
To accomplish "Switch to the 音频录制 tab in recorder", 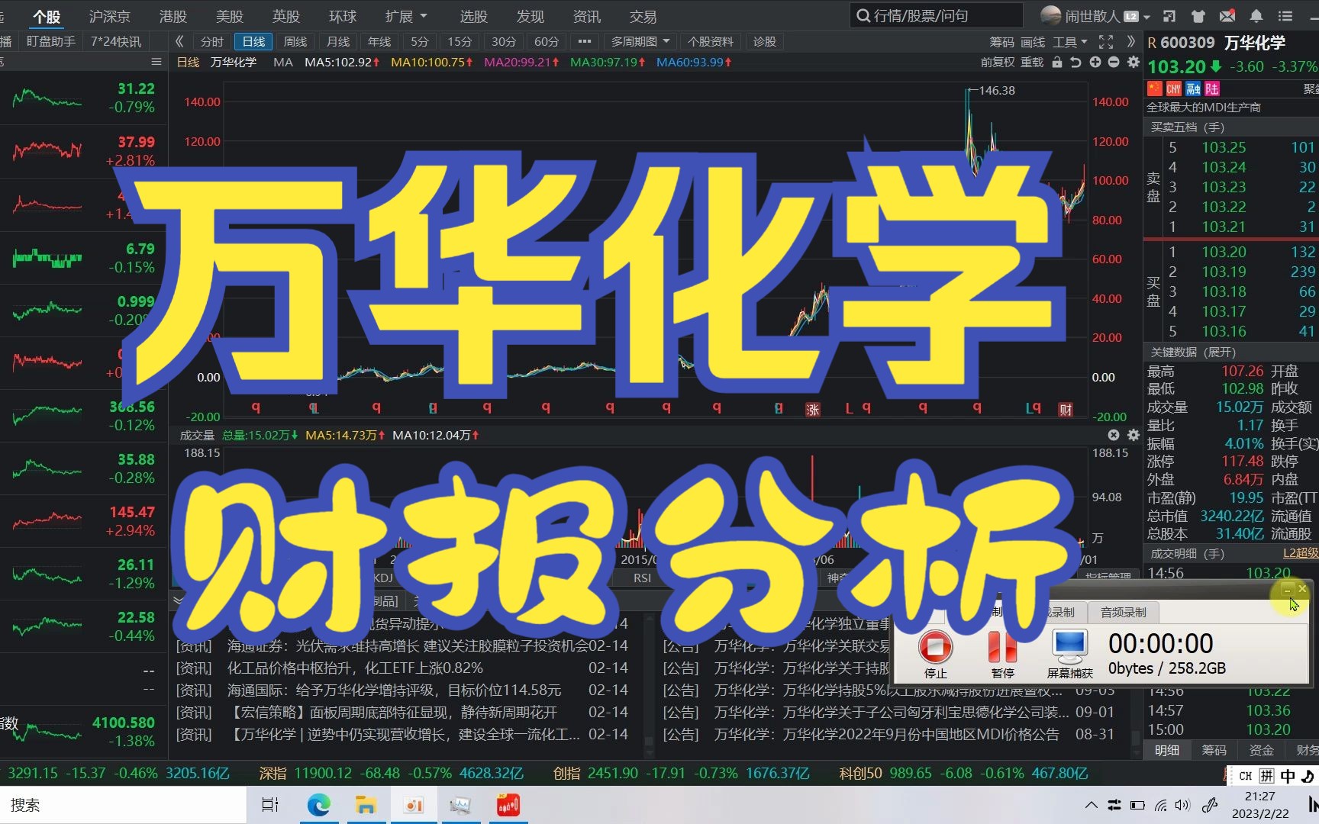I will click(1124, 613).
